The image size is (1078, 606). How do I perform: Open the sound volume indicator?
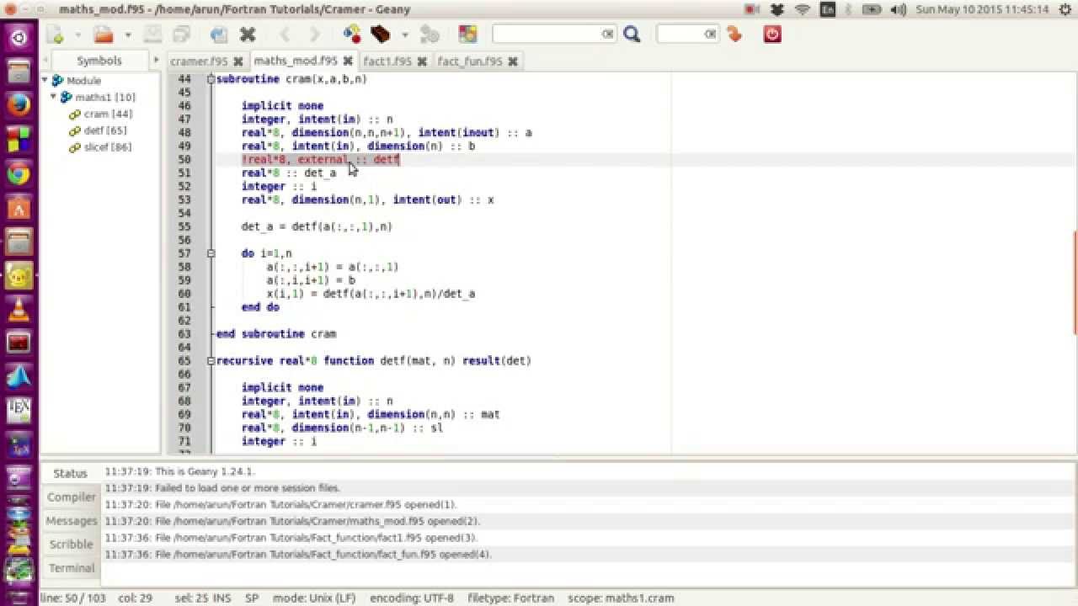tap(899, 9)
